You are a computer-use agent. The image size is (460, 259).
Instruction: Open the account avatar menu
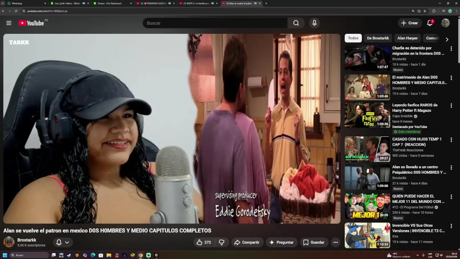[445, 23]
